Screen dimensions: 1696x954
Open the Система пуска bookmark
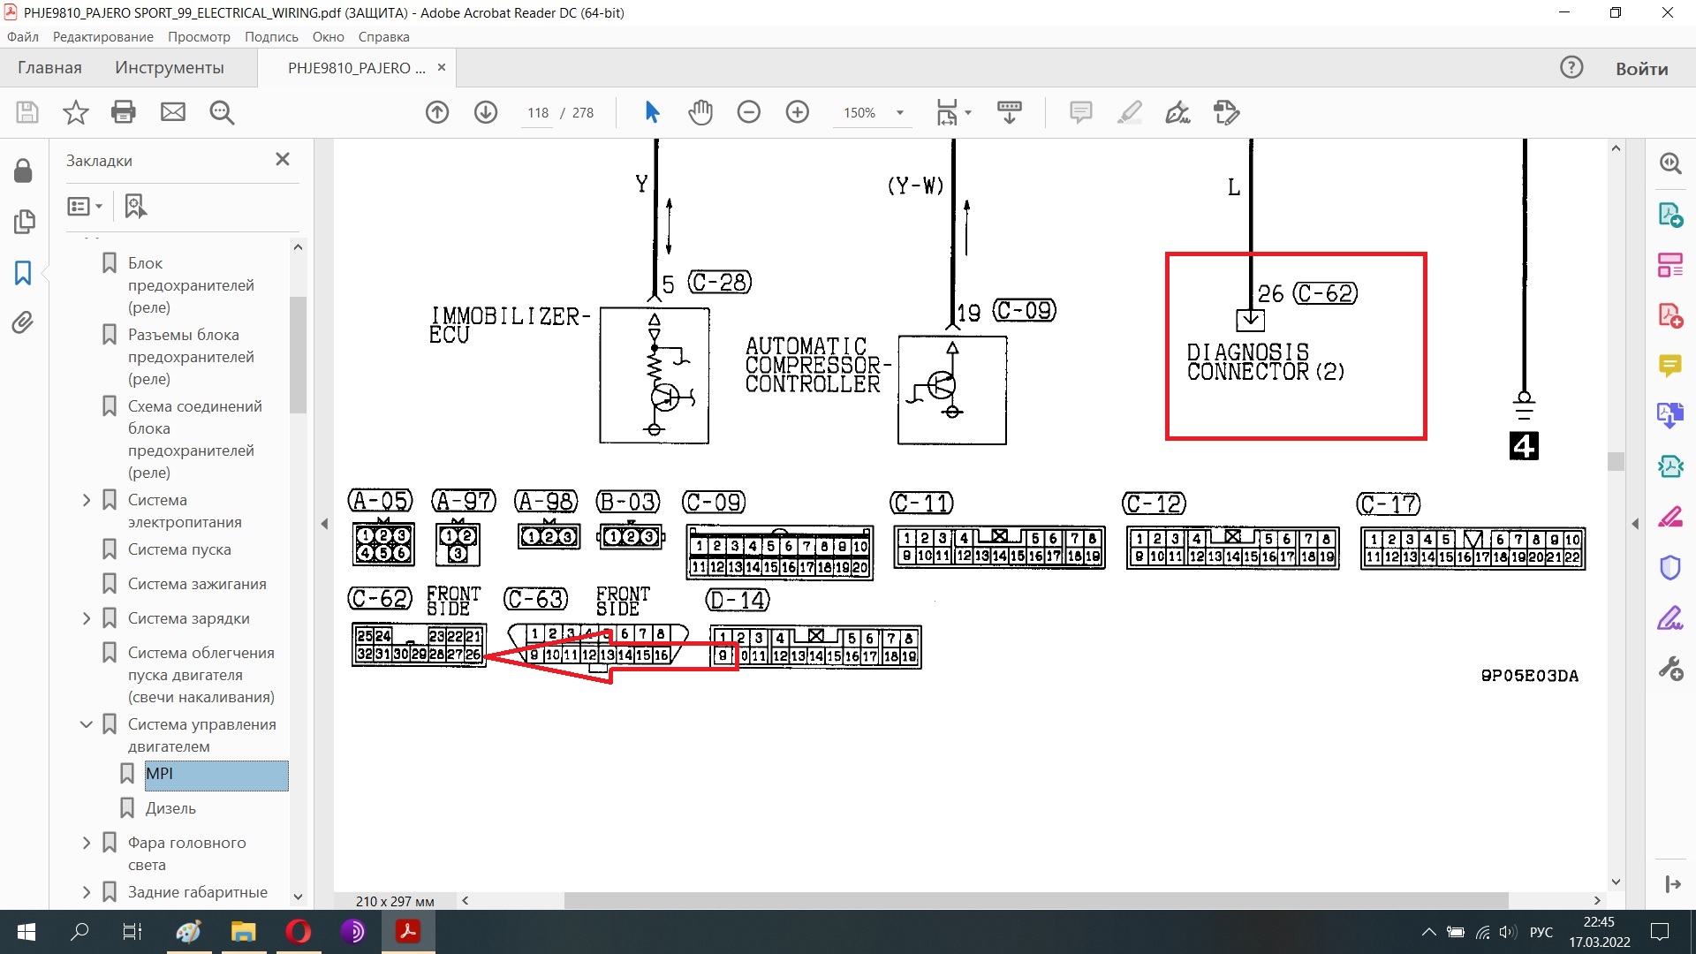point(179,549)
